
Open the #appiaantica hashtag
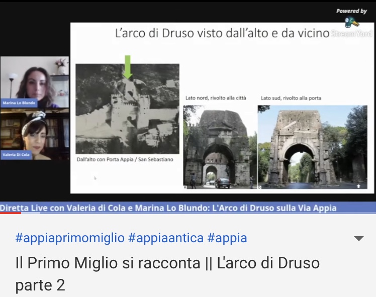point(165,238)
